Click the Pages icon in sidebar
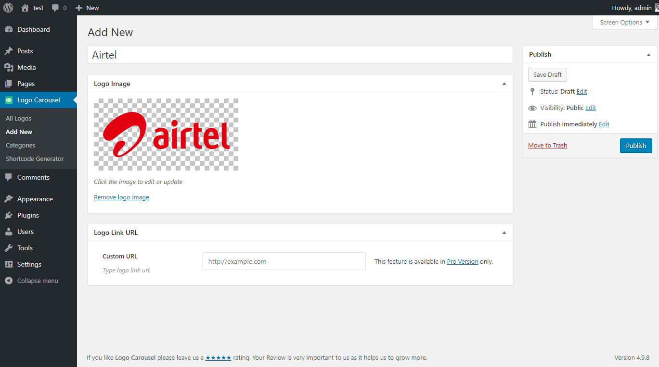Screen dimensions: 659x367 point(9,84)
